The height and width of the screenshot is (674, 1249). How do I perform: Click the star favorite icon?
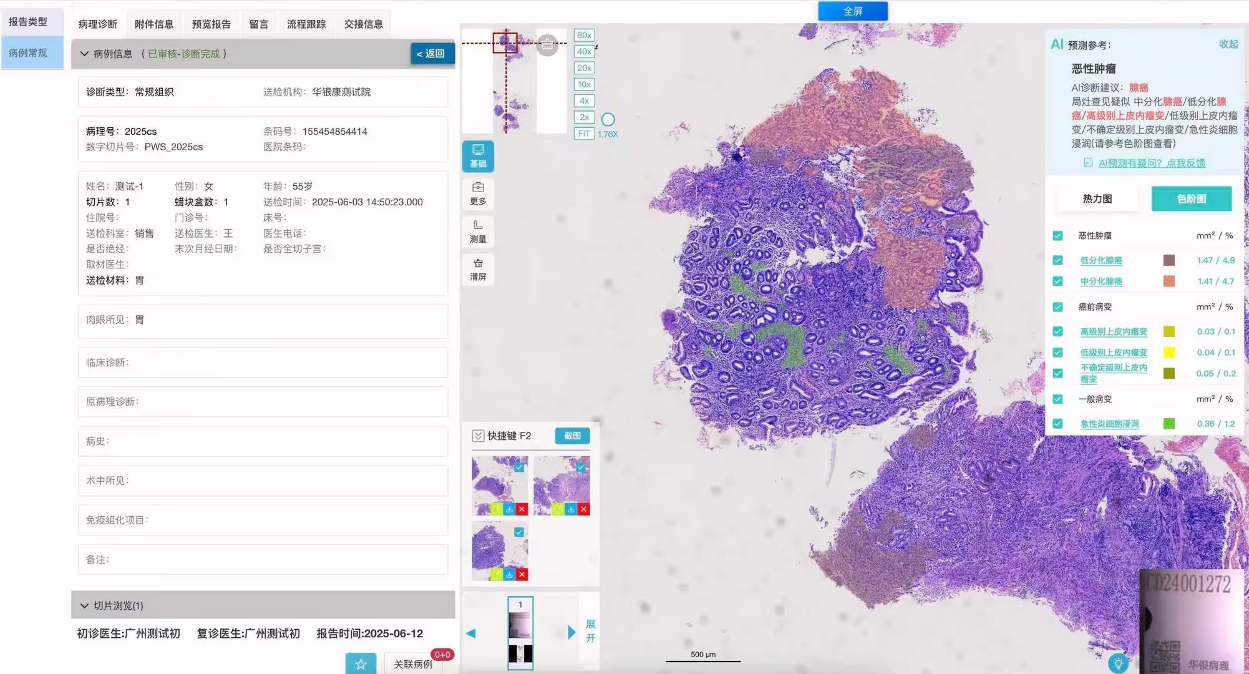[x=361, y=664]
